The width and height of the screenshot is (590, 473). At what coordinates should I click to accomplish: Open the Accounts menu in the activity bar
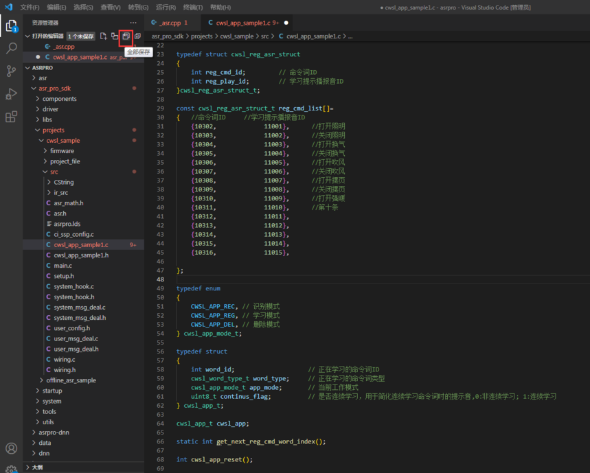click(11, 448)
